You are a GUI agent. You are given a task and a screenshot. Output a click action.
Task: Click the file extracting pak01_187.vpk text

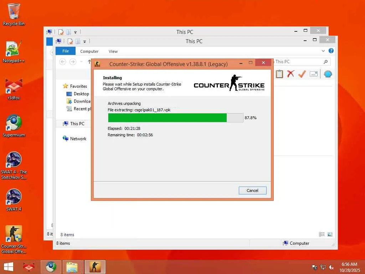pos(139,110)
